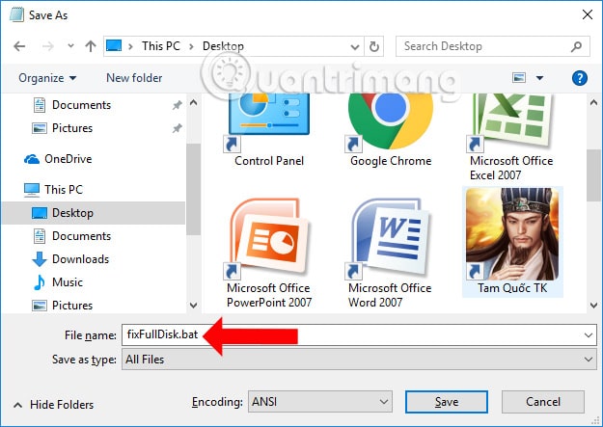Screen dimensions: 603x427
Task: Create a New folder
Action: (134, 78)
